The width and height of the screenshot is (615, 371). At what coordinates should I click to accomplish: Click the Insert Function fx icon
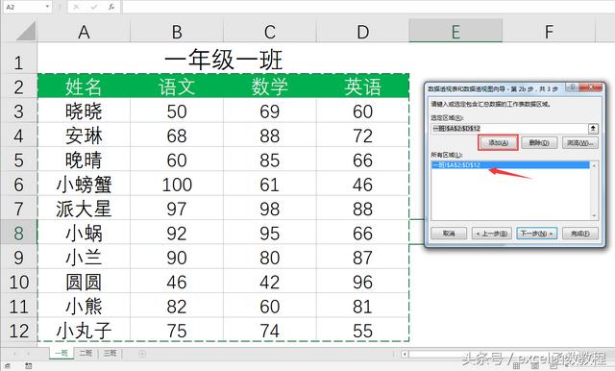point(111,7)
